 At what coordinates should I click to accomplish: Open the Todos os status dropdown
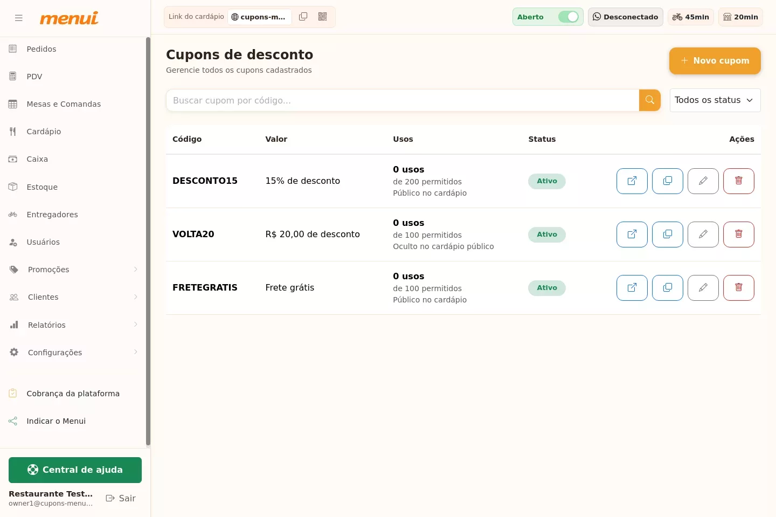(x=715, y=100)
